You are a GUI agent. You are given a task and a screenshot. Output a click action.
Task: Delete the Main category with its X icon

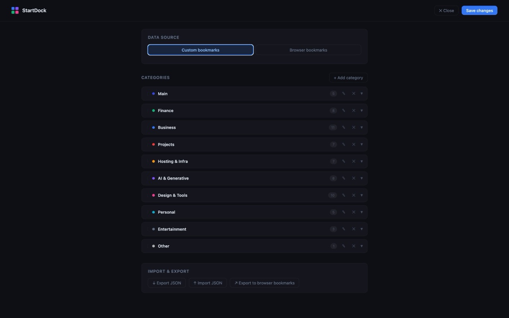coord(354,94)
